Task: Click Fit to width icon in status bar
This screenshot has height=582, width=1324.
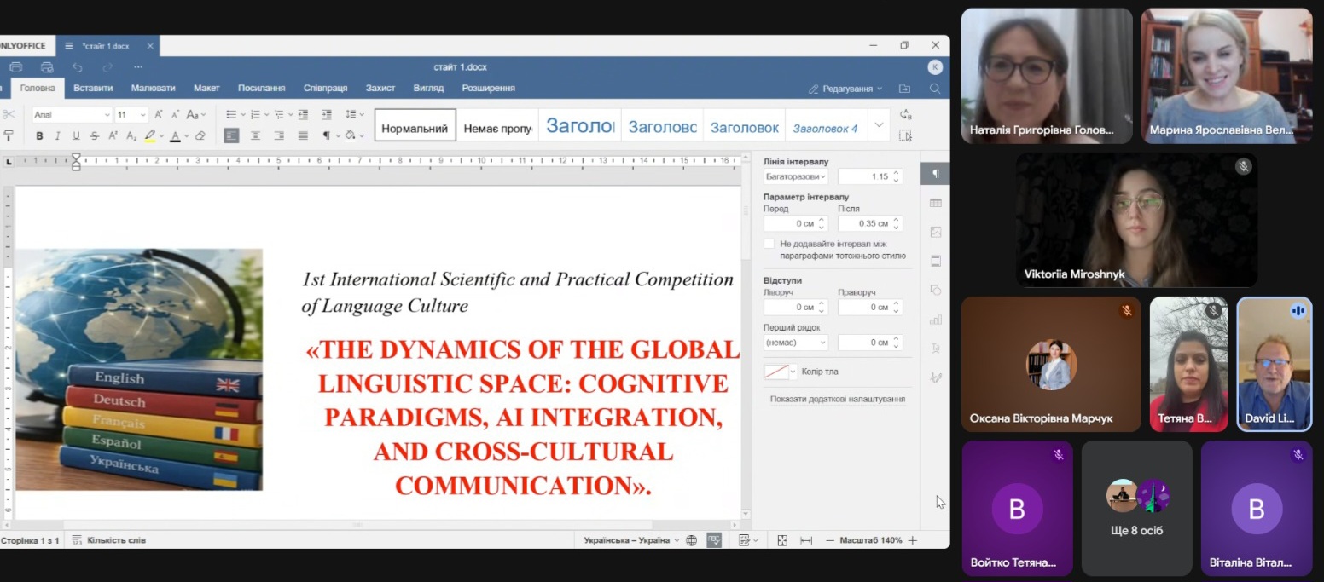Action: click(x=806, y=540)
